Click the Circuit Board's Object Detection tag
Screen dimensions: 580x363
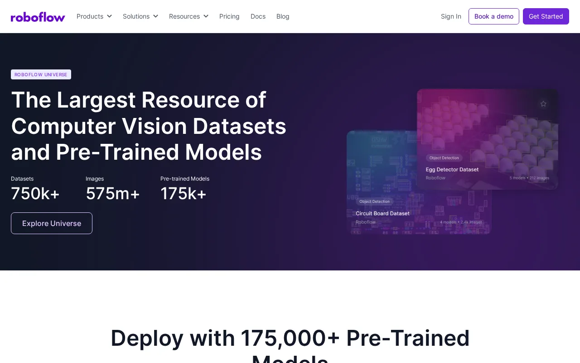click(x=374, y=201)
